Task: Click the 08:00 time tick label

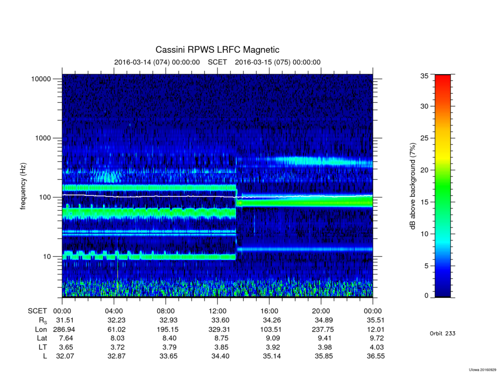Action: click(x=166, y=311)
